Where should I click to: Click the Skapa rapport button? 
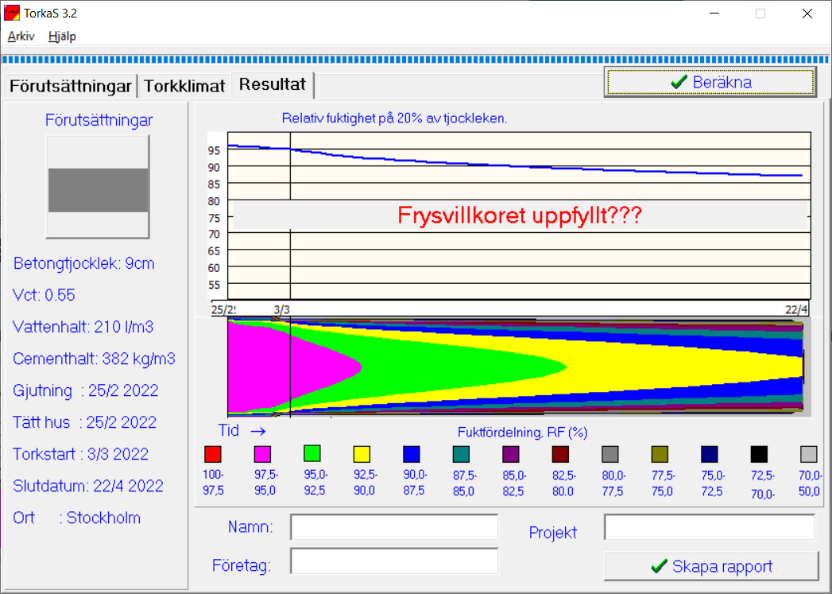click(x=711, y=566)
